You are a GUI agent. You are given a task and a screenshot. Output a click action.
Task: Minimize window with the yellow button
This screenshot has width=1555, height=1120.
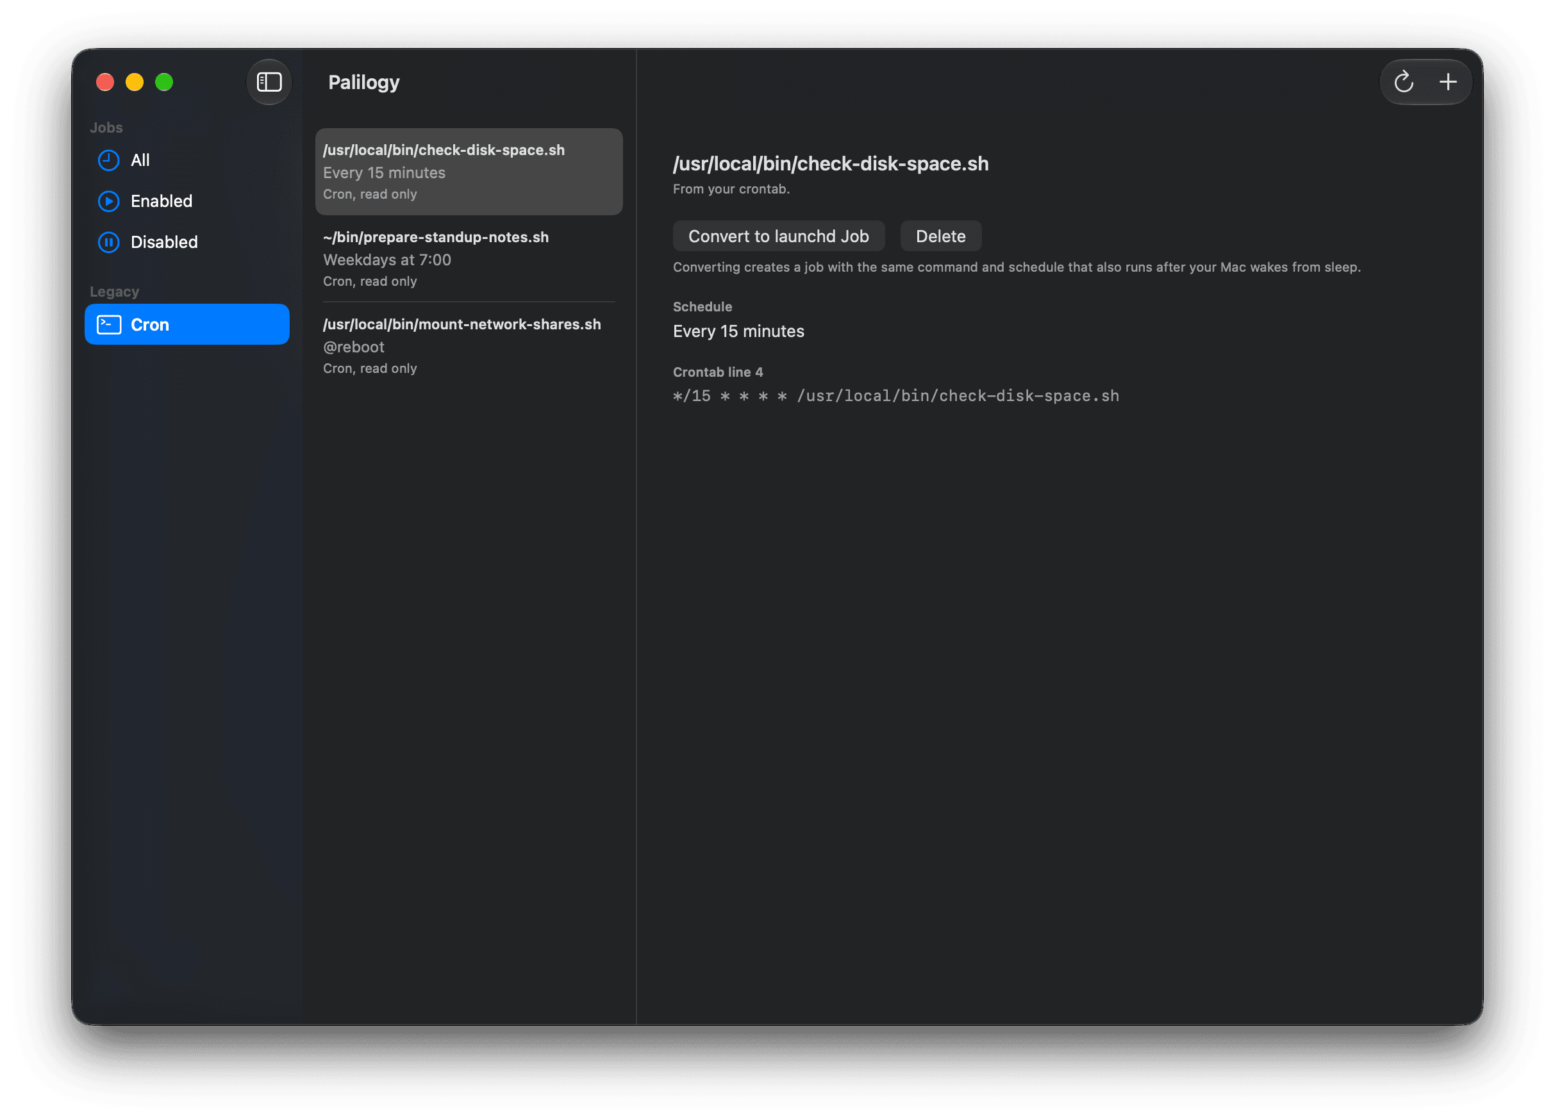tap(135, 82)
